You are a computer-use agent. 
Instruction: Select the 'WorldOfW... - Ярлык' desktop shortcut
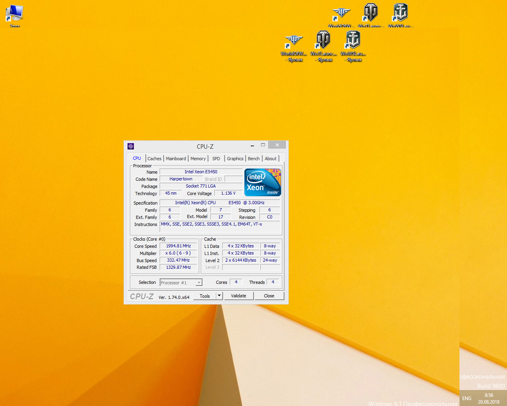[x=294, y=48]
